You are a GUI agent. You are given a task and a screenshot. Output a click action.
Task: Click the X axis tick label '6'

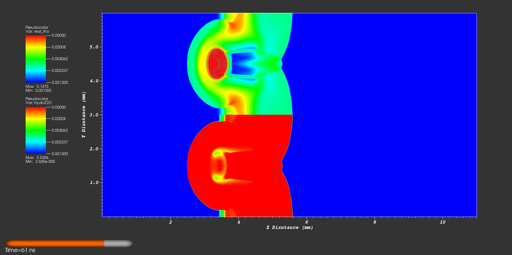coord(307,222)
